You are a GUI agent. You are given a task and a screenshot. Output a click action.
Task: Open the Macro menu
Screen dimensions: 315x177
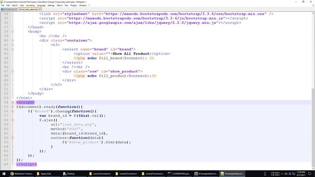60,5
